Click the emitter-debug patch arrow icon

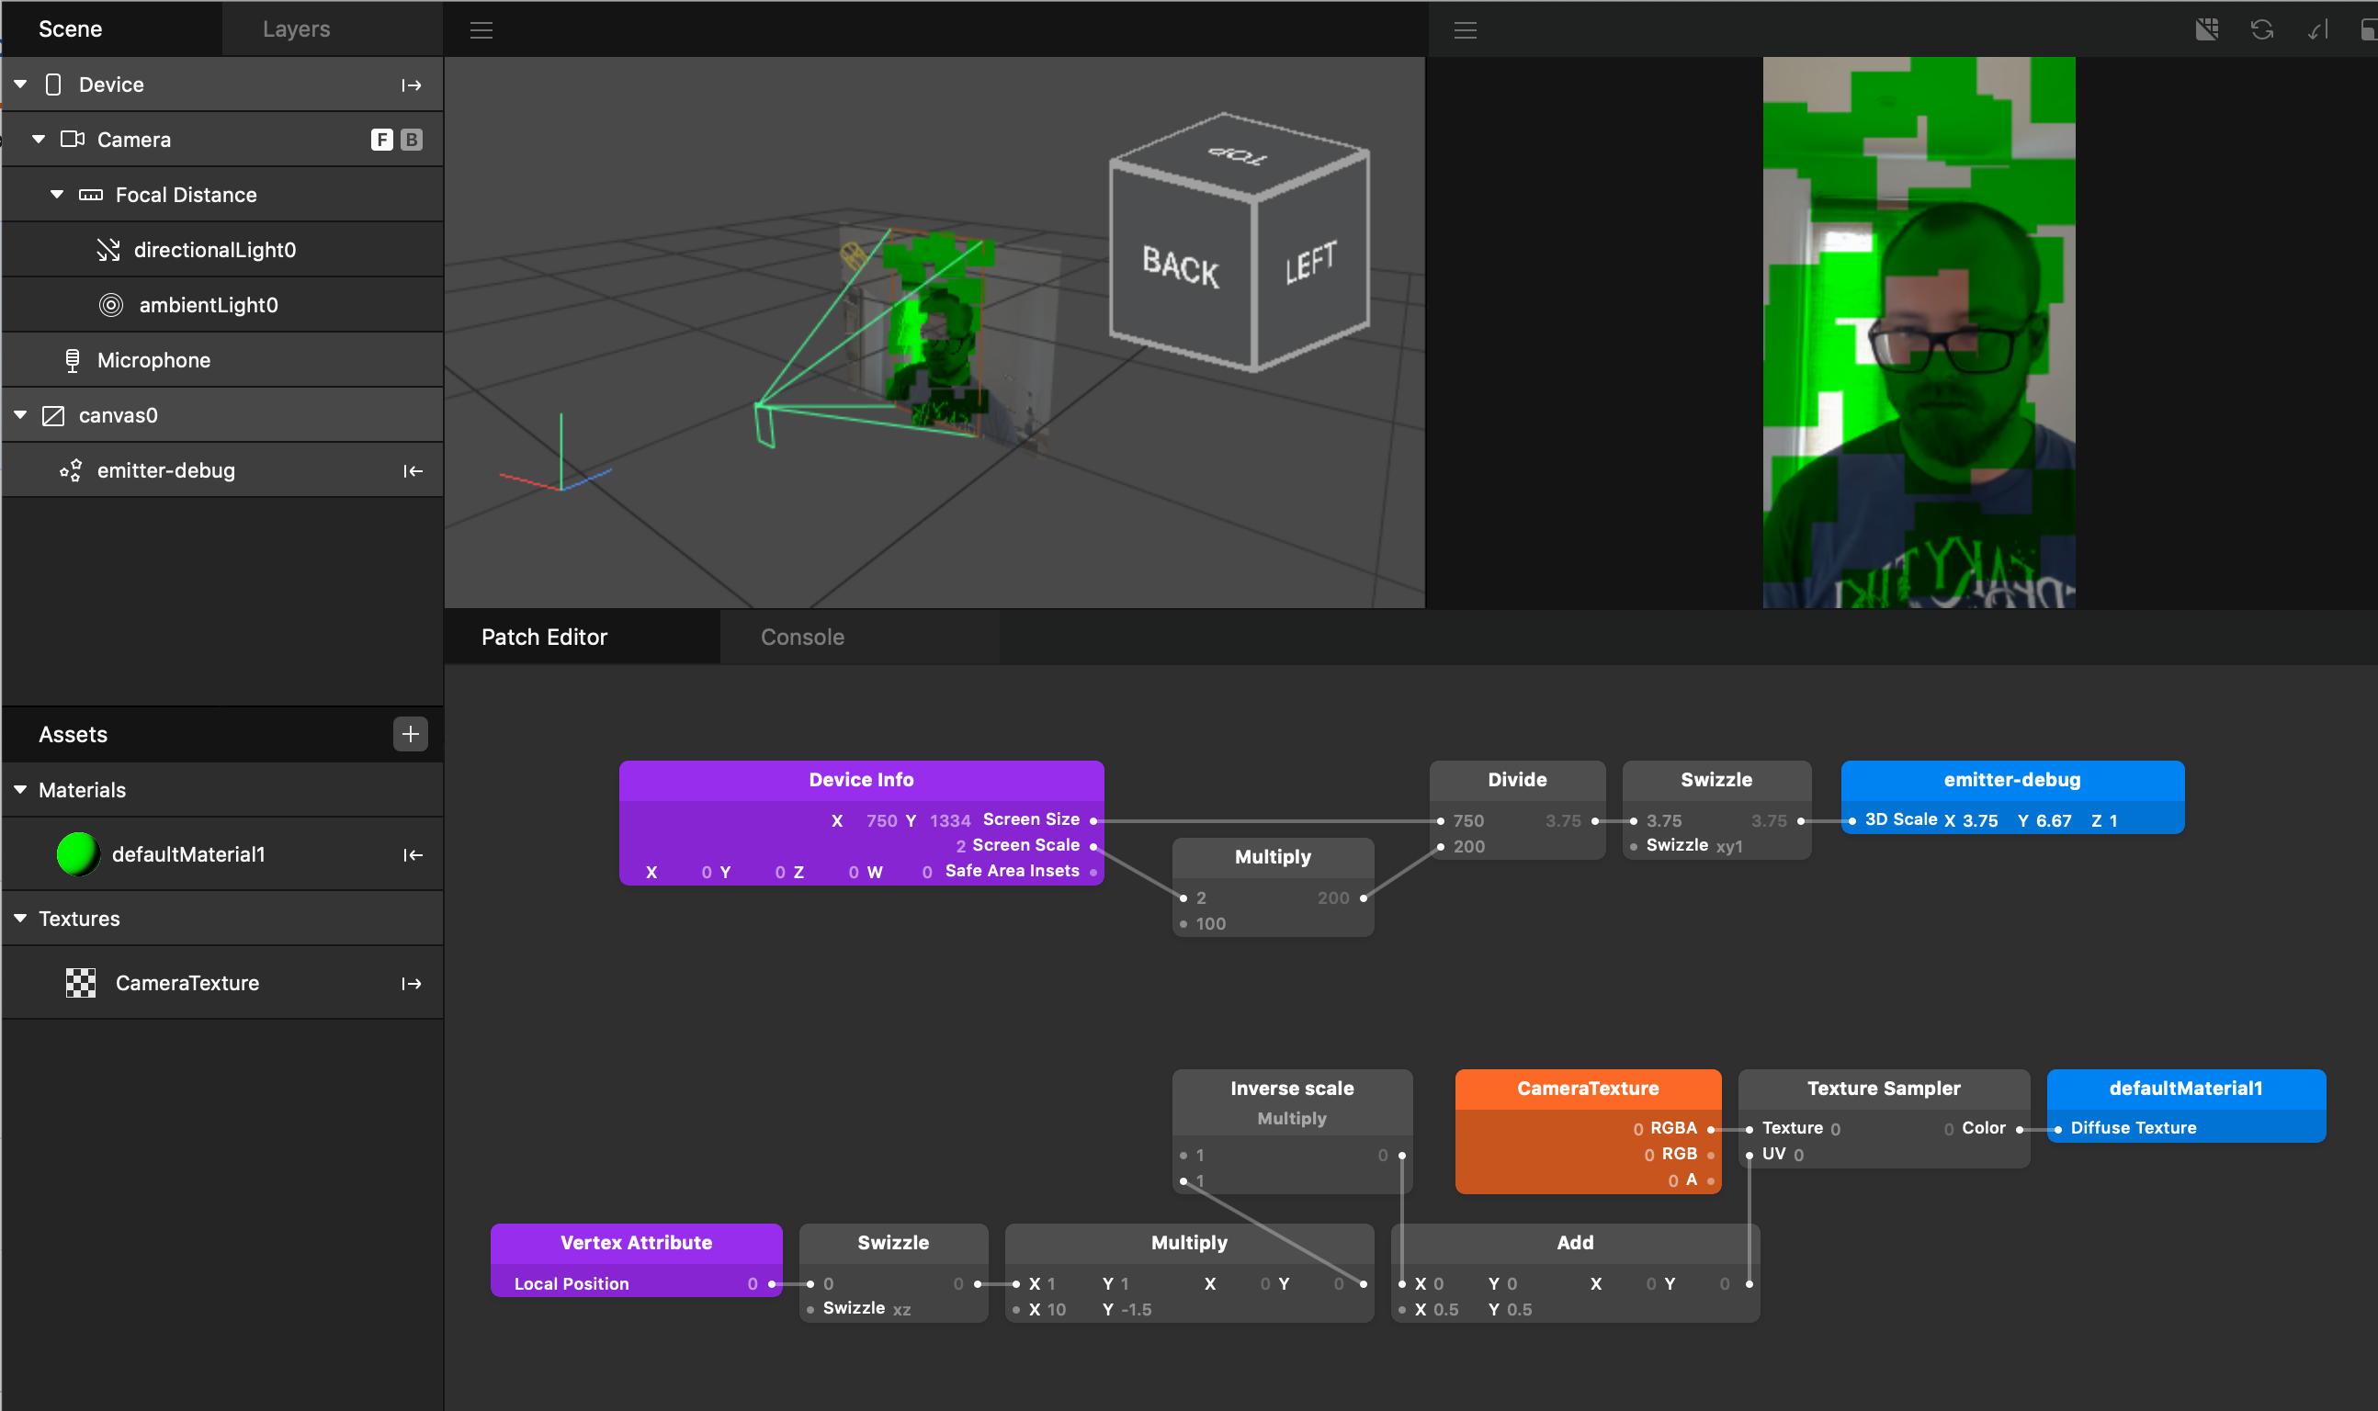pyautogui.click(x=412, y=471)
